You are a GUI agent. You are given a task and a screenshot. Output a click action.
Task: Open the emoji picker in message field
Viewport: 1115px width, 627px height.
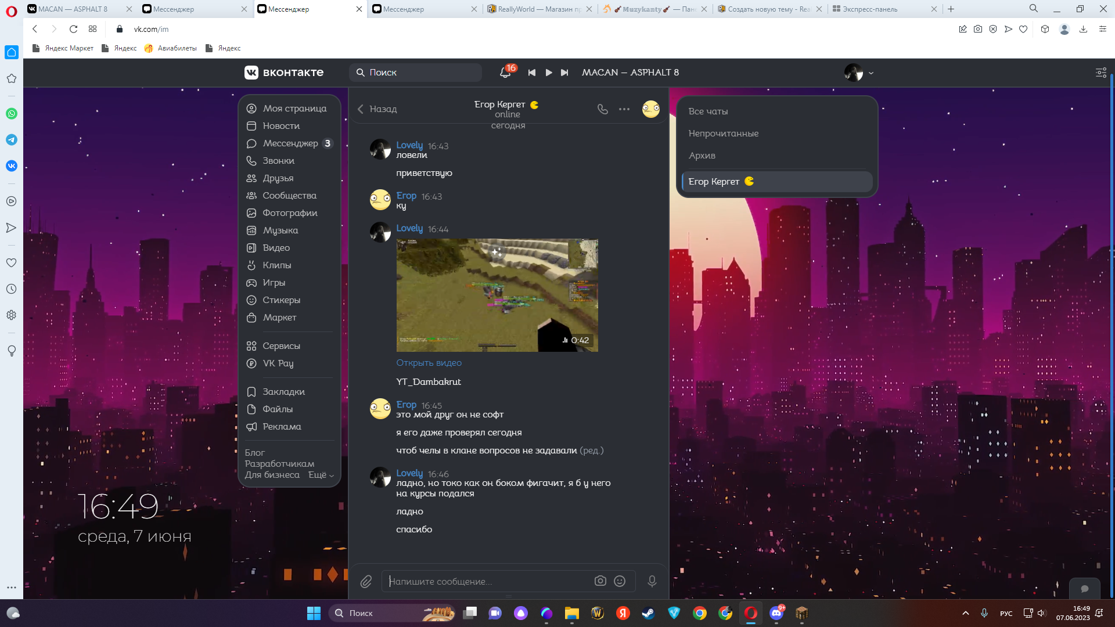pos(620,581)
